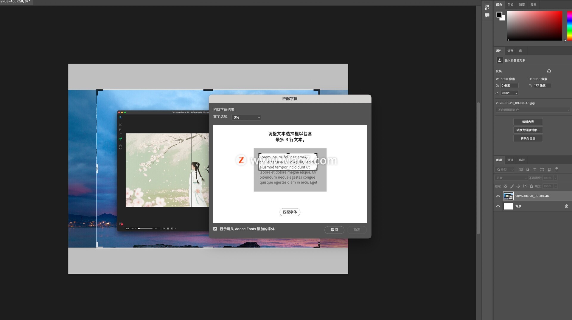Open the 不透明度 dropdown arrow
This screenshot has width=572, height=320.
(555, 178)
